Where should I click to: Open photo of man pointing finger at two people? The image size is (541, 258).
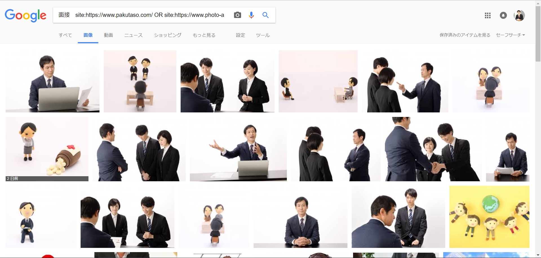coord(405,81)
